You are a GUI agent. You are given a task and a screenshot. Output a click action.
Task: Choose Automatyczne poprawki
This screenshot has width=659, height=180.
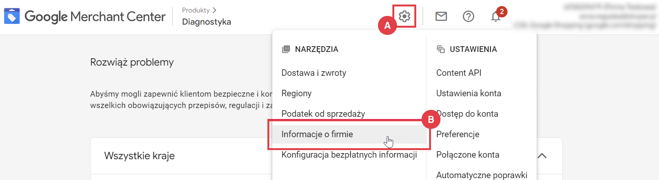pos(481,175)
